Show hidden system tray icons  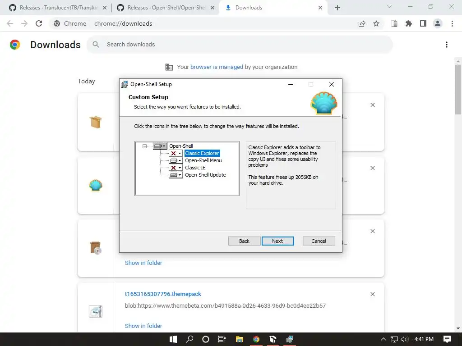(383, 339)
